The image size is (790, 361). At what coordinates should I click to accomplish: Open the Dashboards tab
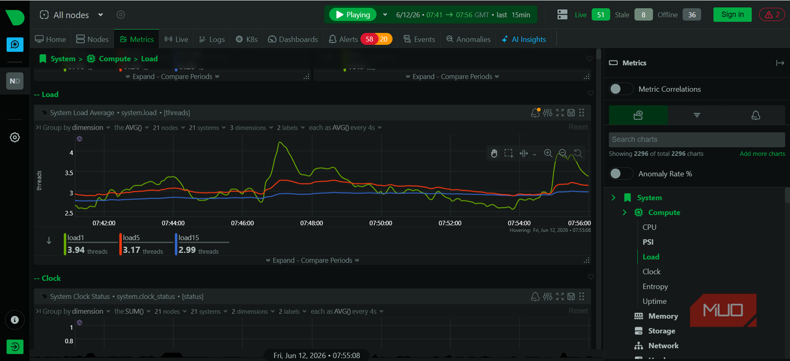[x=293, y=39]
